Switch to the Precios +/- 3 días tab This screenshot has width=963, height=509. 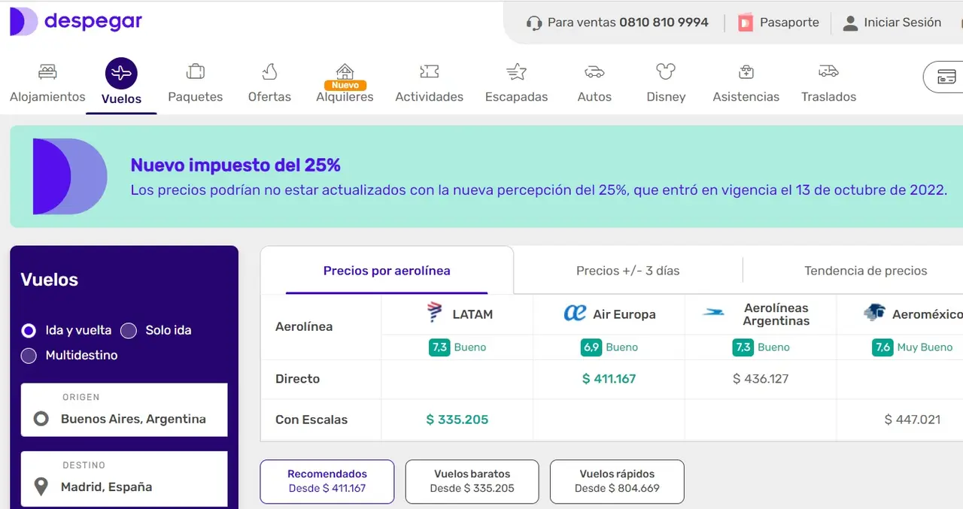tap(628, 271)
